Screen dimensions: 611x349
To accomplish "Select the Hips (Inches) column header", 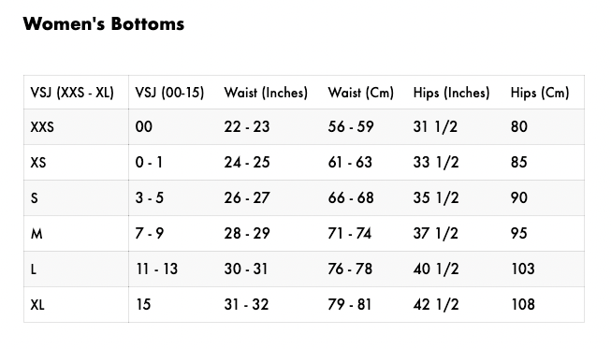I will pyautogui.click(x=451, y=93).
